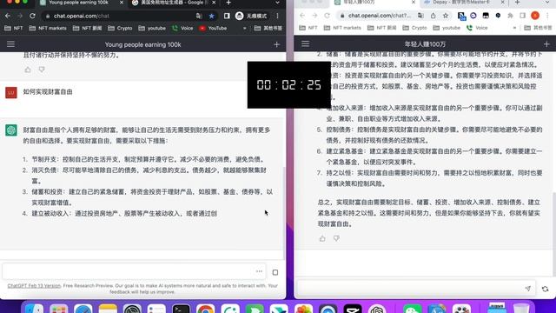Open Voice bookmark in right window

tap(477, 28)
